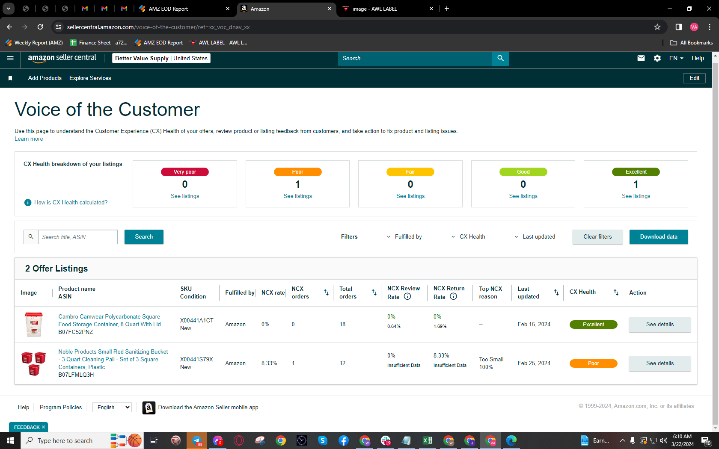
Task: Switch to the AMZ EOD Report tab
Action: [x=183, y=9]
